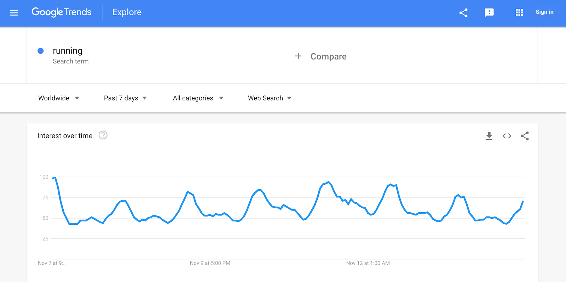The image size is (566, 282).
Task: Open the Interest over time help icon
Action: (103, 135)
